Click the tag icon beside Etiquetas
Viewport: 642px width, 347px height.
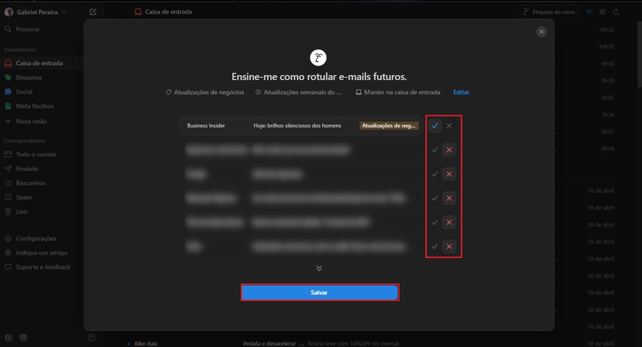pyautogui.click(x=8, y=77)
